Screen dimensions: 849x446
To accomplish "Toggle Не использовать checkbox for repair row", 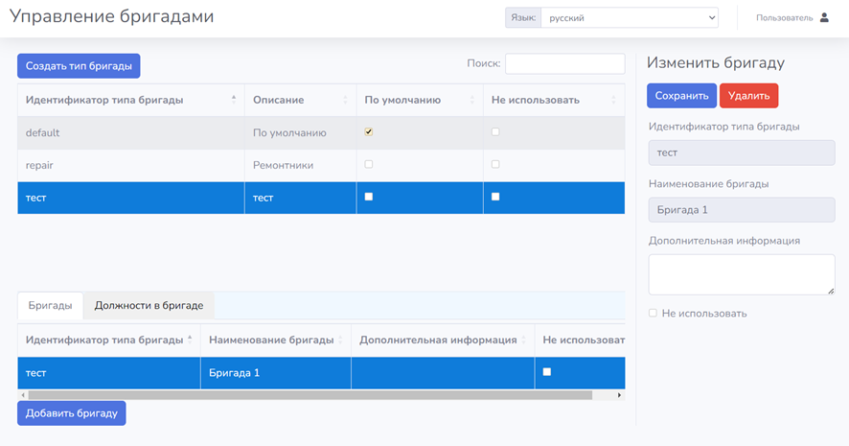I will point(495,164).
